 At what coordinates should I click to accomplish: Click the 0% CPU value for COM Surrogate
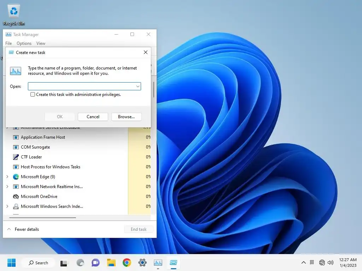tap(148, 147)
